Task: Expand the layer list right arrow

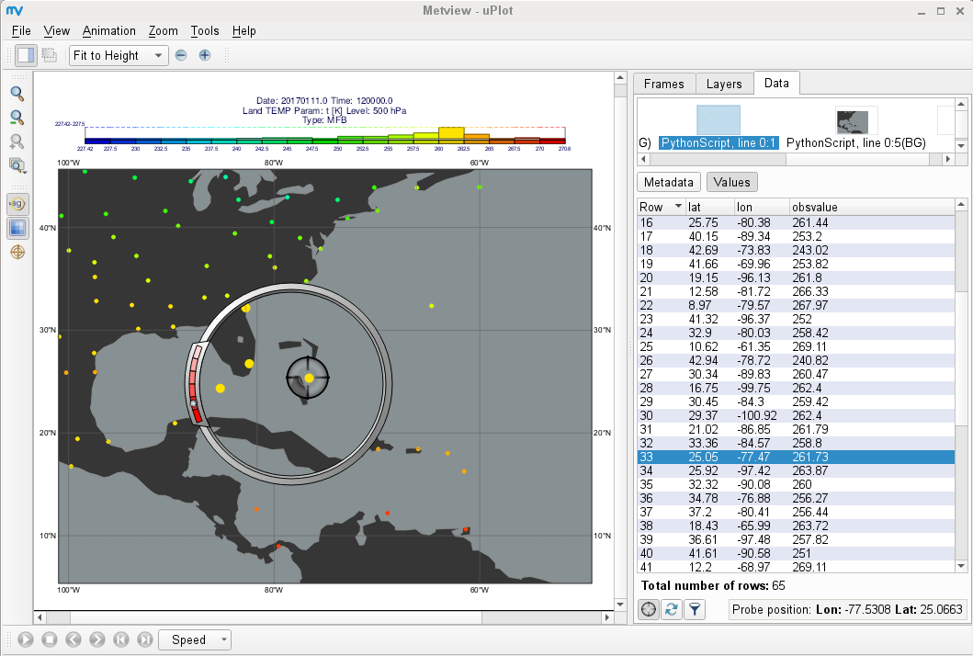Action: [949, 158]
